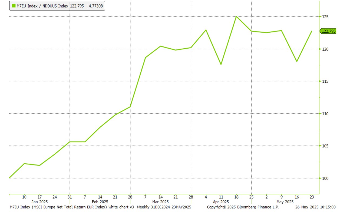340x212 pixels.
Task: Select the M7EU Index / NDDUUS Index legend label
Action: (x=43, y=6)
